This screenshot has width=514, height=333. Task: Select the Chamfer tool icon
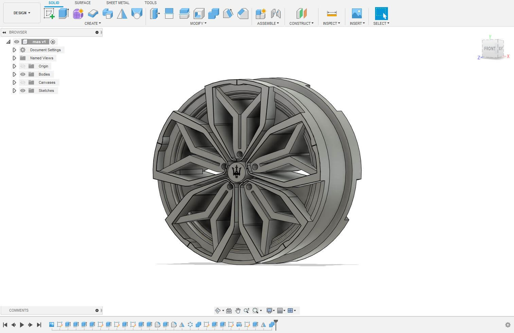pyautogui.click(x=243, y=14)
